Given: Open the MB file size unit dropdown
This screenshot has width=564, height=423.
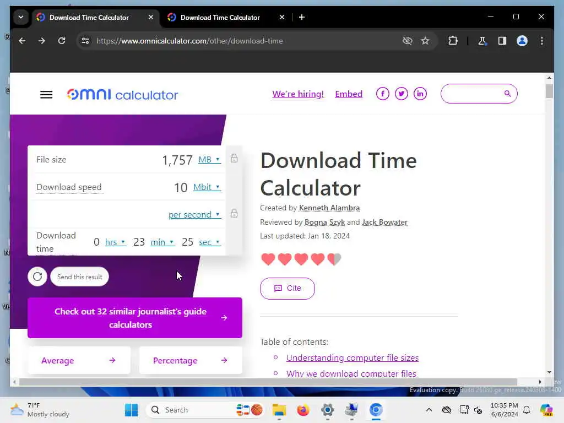Looking at the screenshot, I should 209,159.
